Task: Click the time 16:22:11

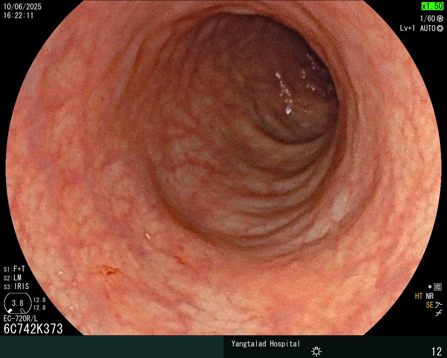Action: 19,15
